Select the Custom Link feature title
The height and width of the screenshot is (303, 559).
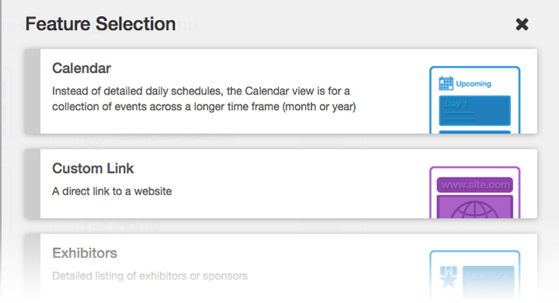[93, 169]
